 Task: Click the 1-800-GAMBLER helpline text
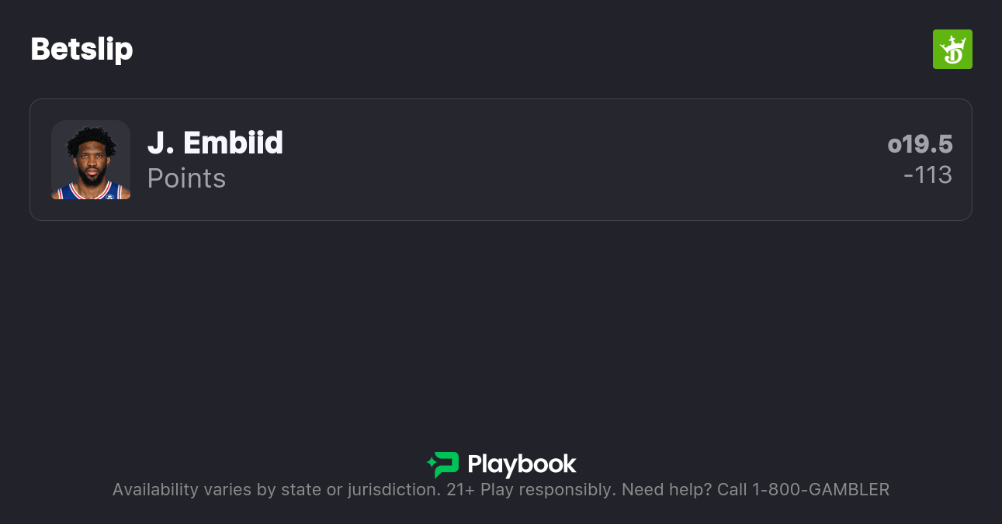click(820, 489)
